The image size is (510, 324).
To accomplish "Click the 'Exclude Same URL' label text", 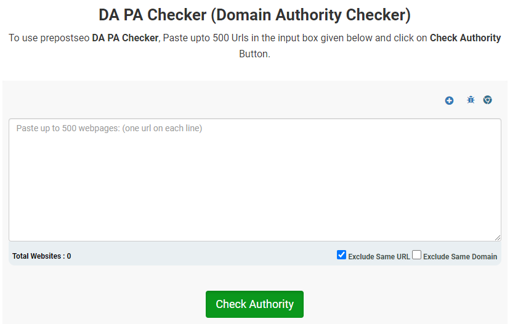I will click(x=379, y=257).
